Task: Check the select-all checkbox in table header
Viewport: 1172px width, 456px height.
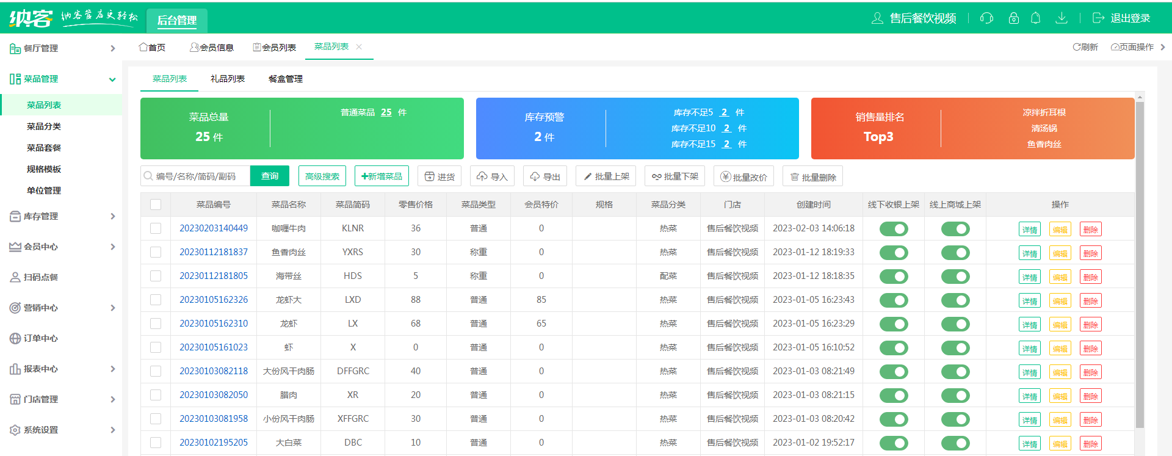Action: coord(156,204)
